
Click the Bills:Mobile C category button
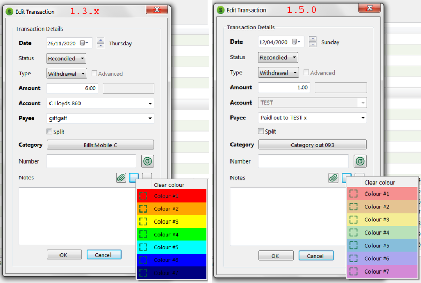101,145
